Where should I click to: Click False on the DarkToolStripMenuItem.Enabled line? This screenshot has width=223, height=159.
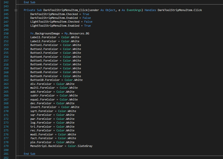pyautogui.click(x=87, y=18)
